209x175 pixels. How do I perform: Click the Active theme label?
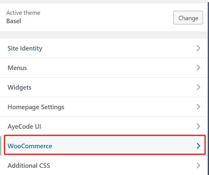(23, 13)
